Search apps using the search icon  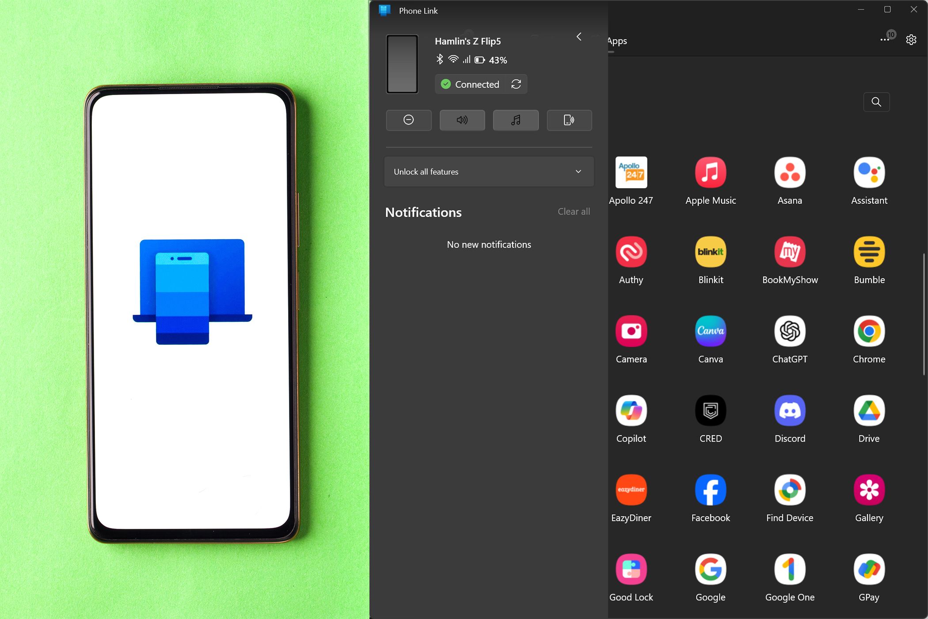tap(877, 102)
